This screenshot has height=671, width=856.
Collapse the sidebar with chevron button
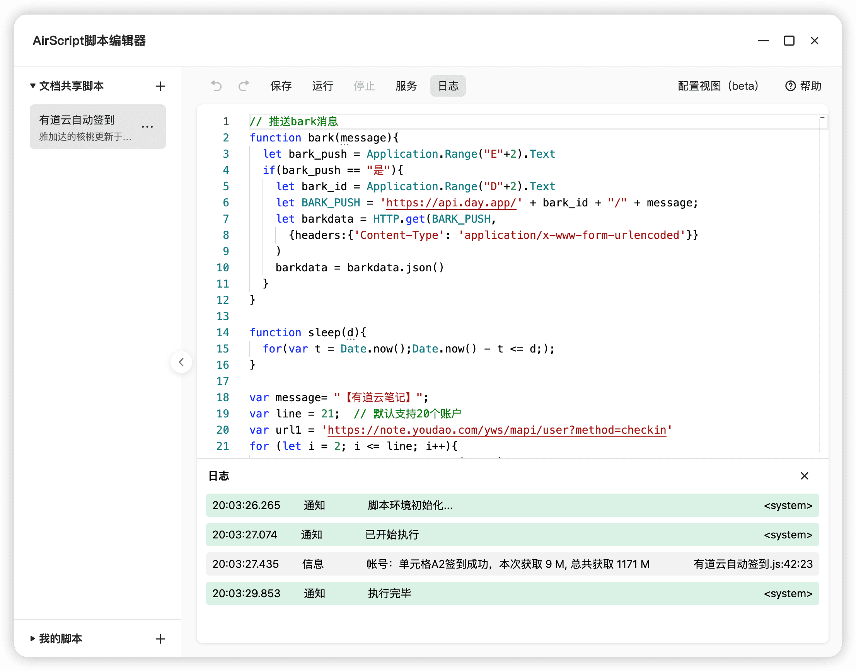coord(181,362)
